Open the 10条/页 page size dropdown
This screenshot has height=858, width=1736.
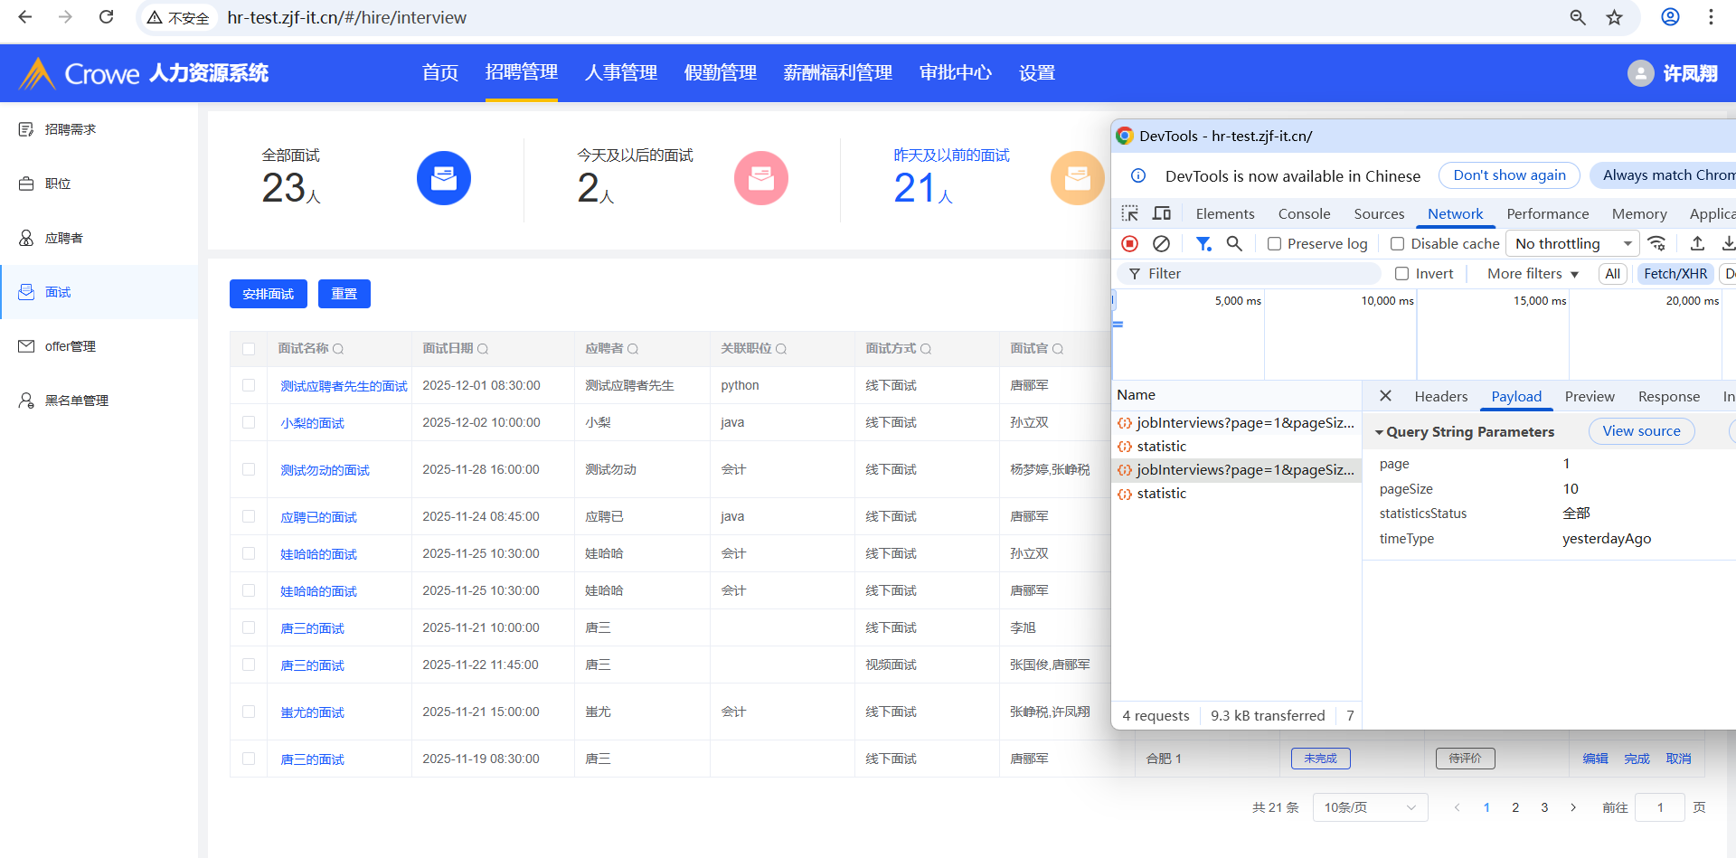click(1370, 807)
